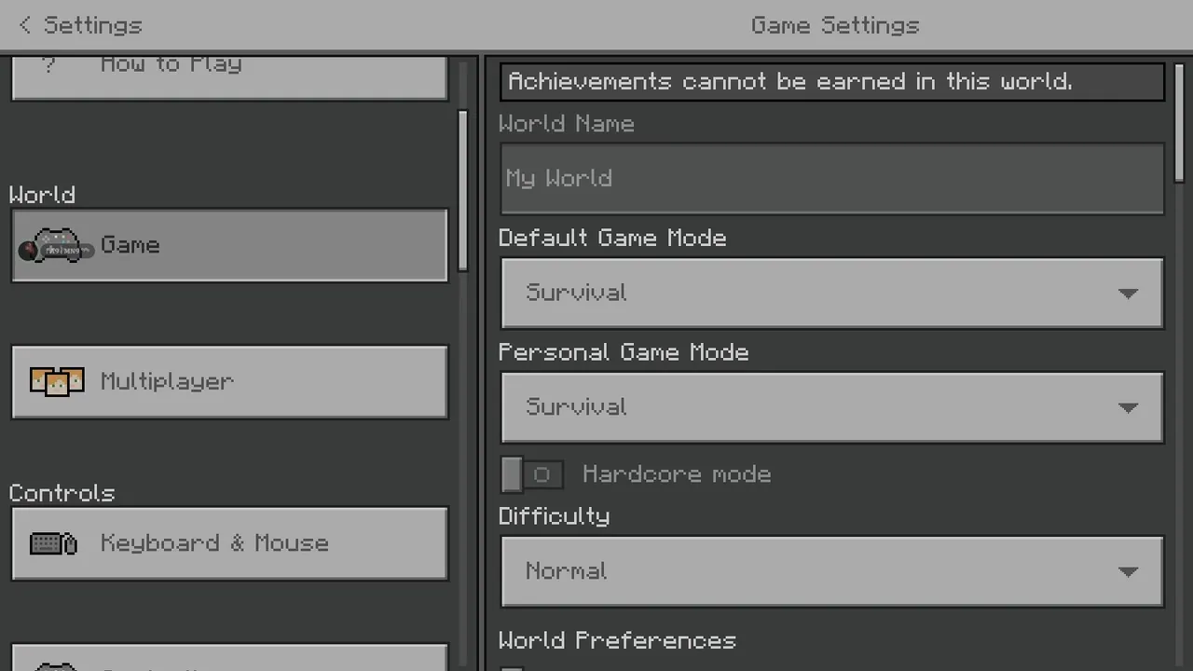Click the Settings back label
The width and height of the screenshot is (1193, 671).
pos(92,25)
